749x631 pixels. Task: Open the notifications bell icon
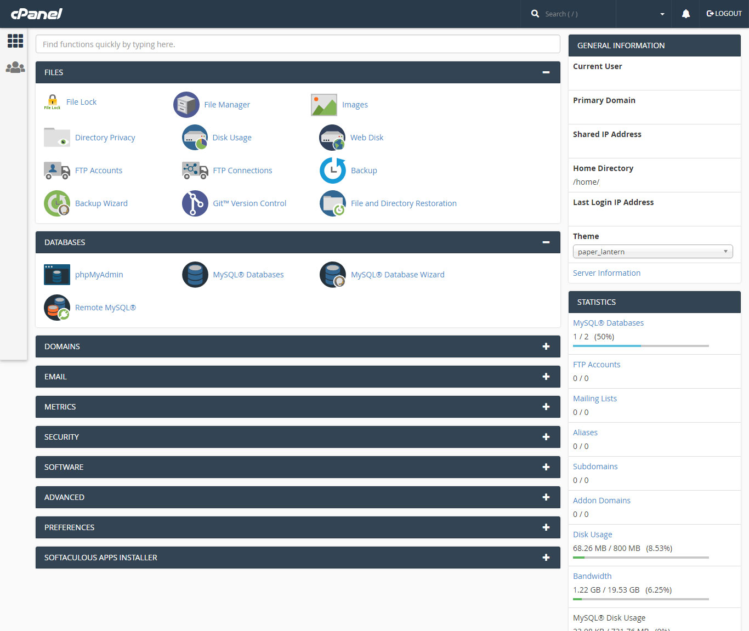click(686, 14)
